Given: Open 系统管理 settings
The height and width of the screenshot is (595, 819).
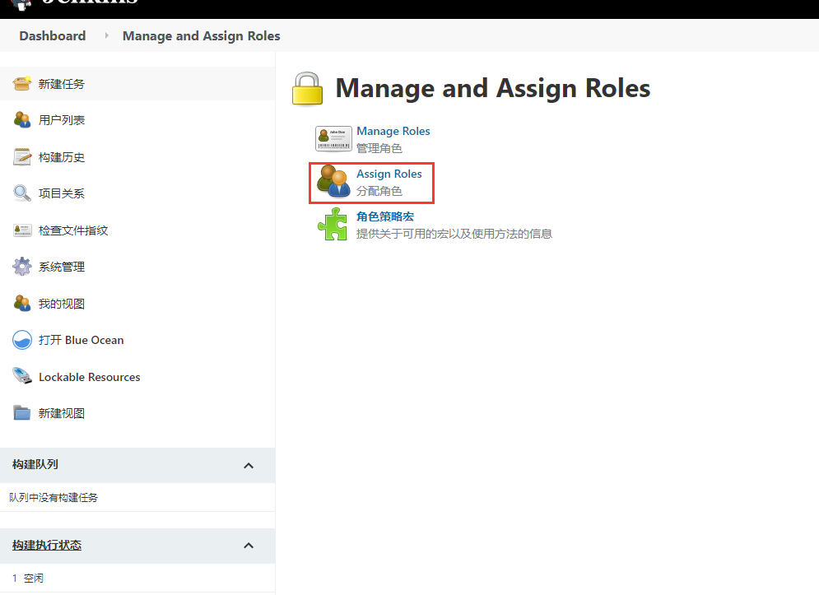Looking at the screenshot, I should point(62,267).
